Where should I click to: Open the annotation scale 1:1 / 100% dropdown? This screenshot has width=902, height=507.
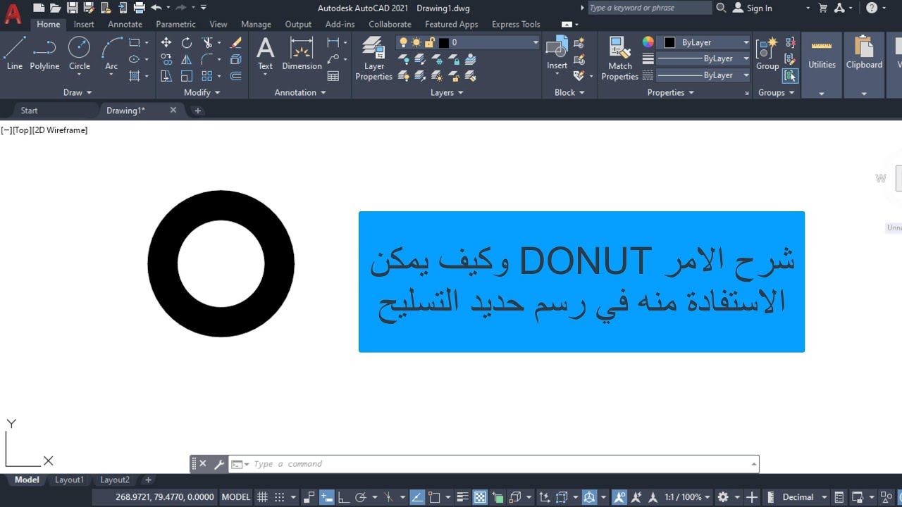(x=687, y=497)
